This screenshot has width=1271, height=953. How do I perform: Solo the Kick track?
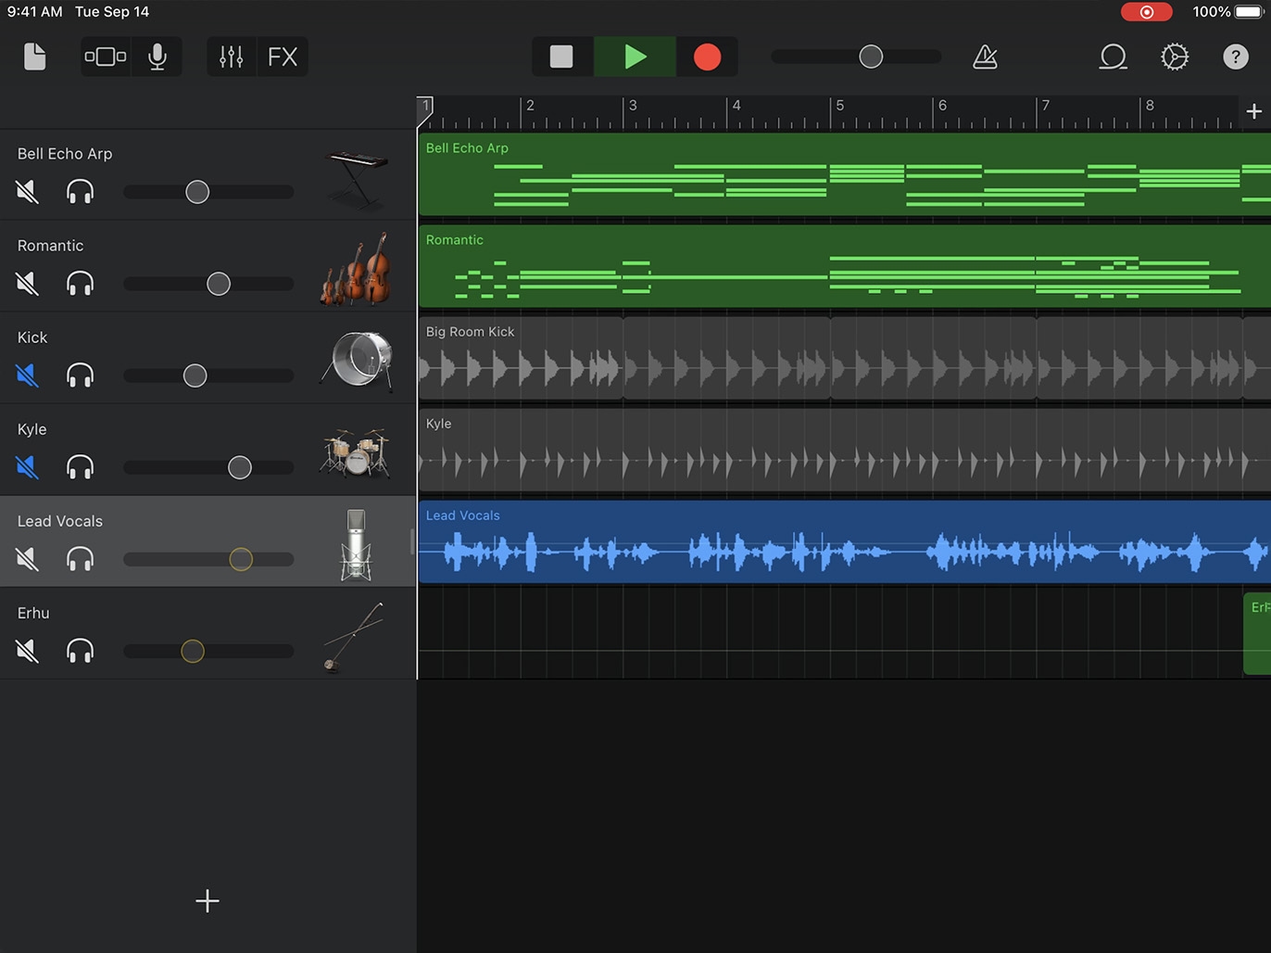point(81,375)
